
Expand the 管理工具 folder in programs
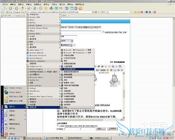43,107
